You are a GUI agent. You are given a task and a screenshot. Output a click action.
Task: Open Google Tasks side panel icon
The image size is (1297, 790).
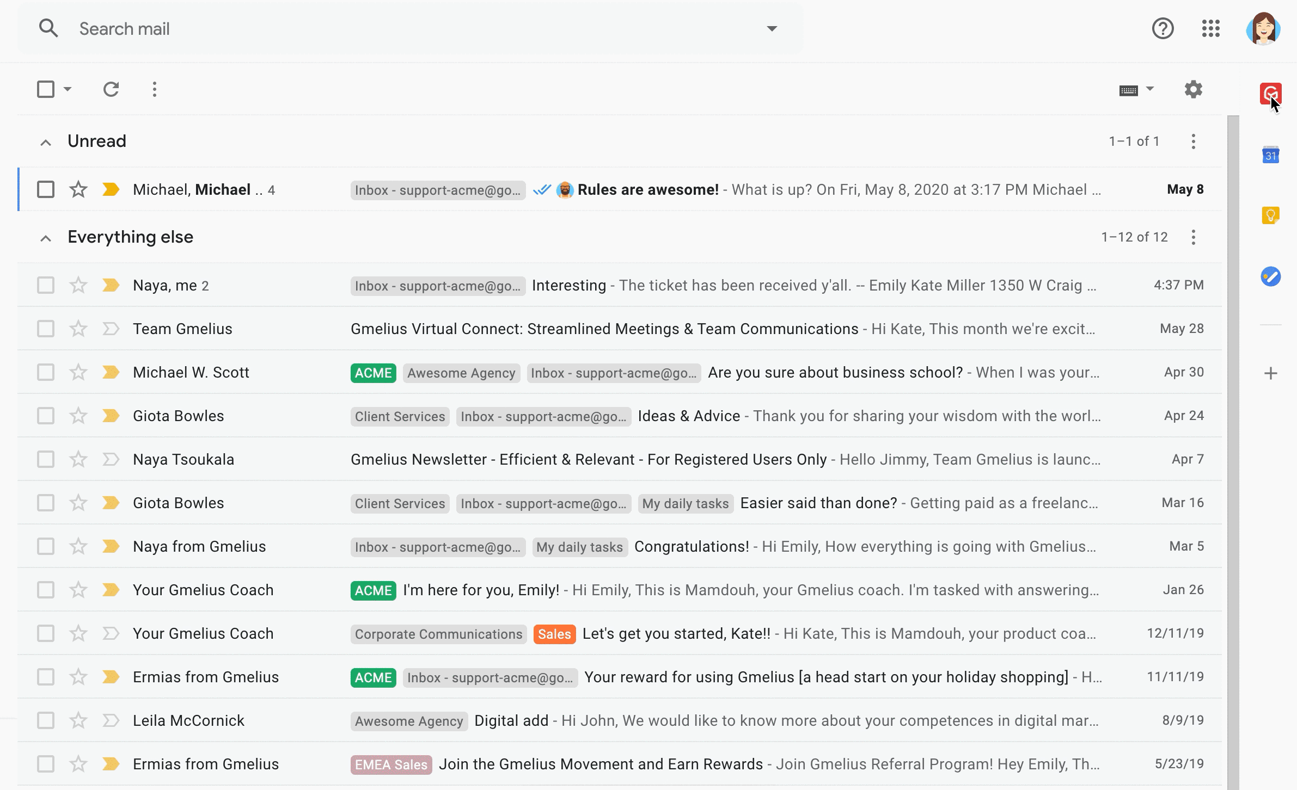point(1270,276)
